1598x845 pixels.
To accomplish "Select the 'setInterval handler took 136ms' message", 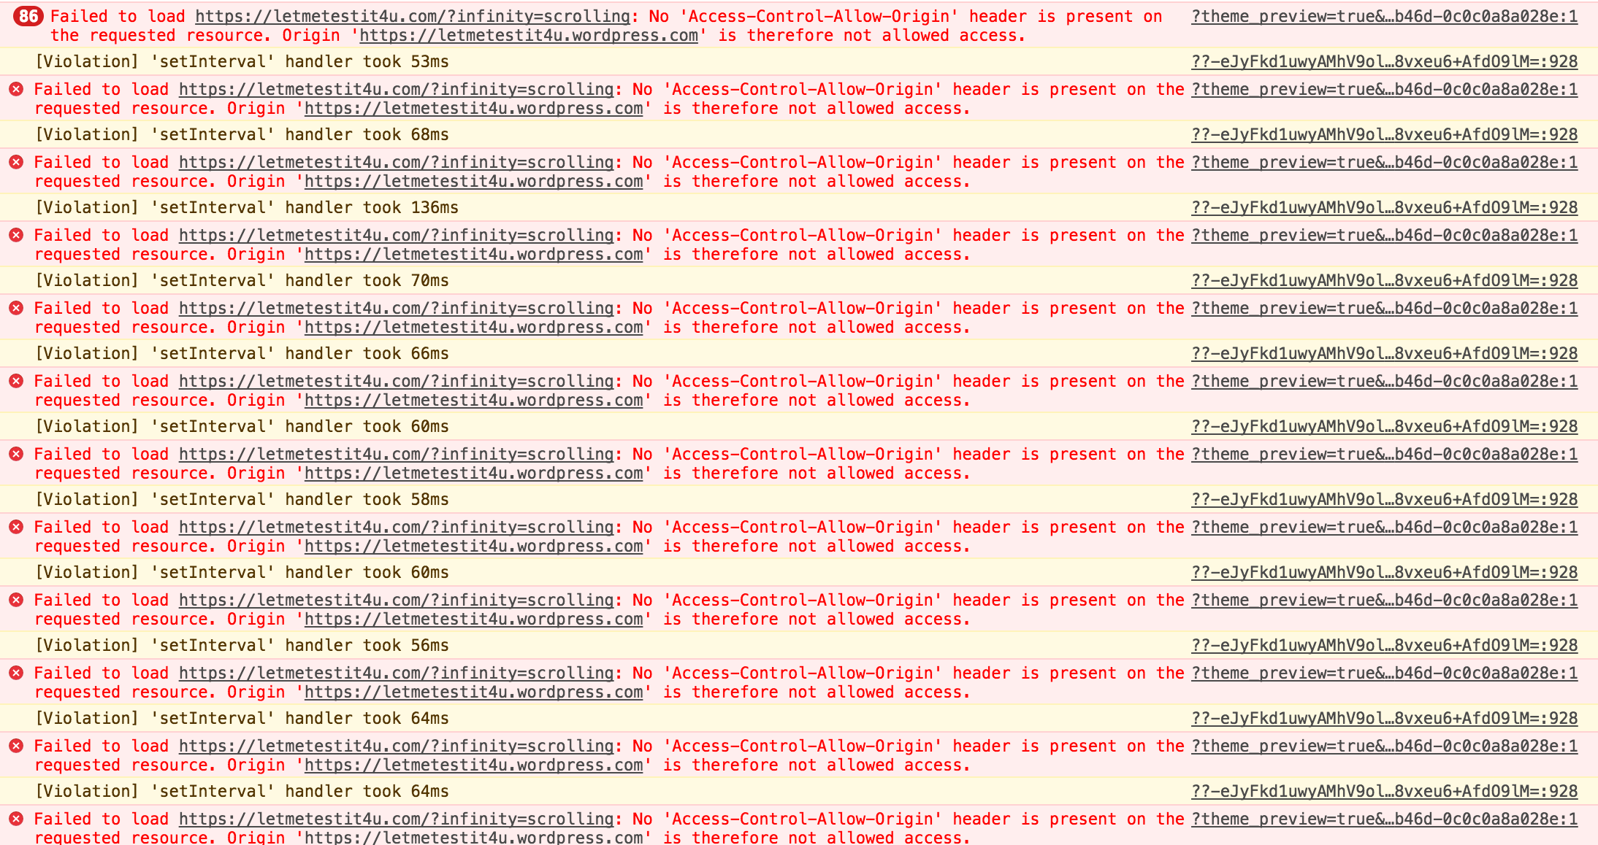I will coord(247,207).
